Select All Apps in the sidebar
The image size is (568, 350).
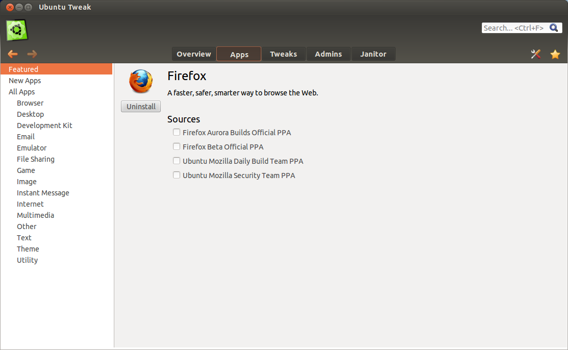click(57, 92)
